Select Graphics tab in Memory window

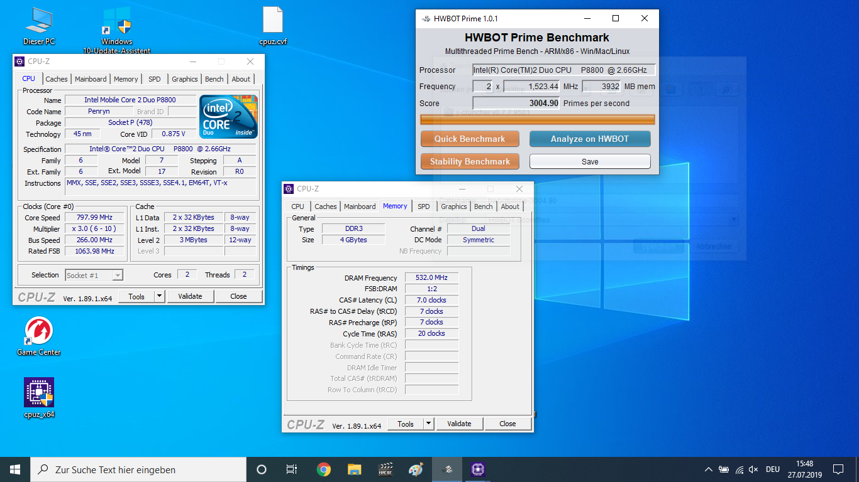454,206
